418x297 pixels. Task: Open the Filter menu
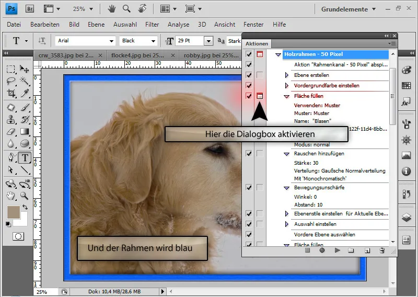[152, 25]
